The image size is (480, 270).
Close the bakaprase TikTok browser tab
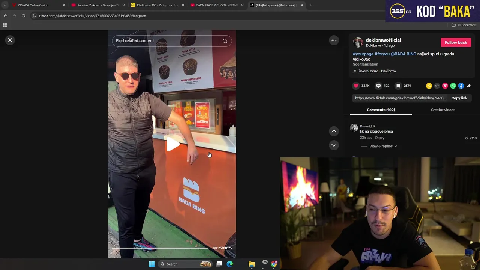pos(302,5)
